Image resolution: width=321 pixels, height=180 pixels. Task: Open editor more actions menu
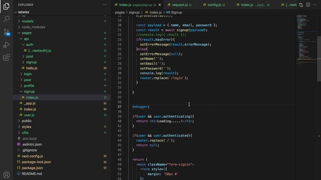click(315, 4)
